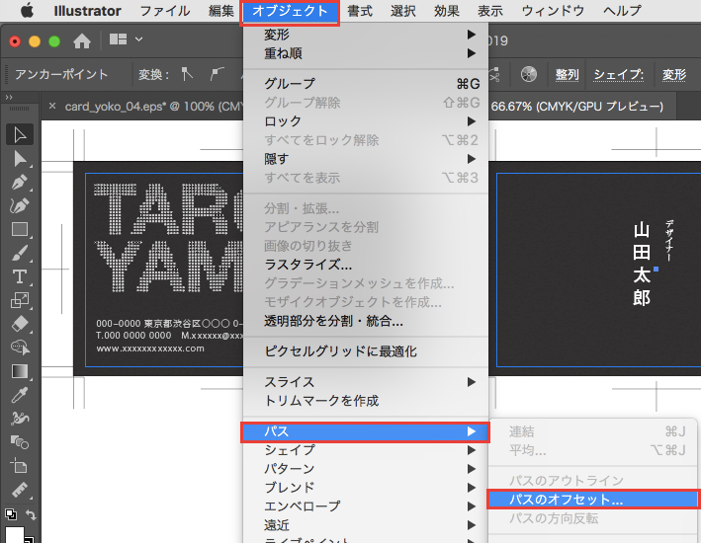Image resolution: width=701 pixels, height=543 pixels.
Task: Open the workspace layout switcher dropdown
Action: point(127,40)
